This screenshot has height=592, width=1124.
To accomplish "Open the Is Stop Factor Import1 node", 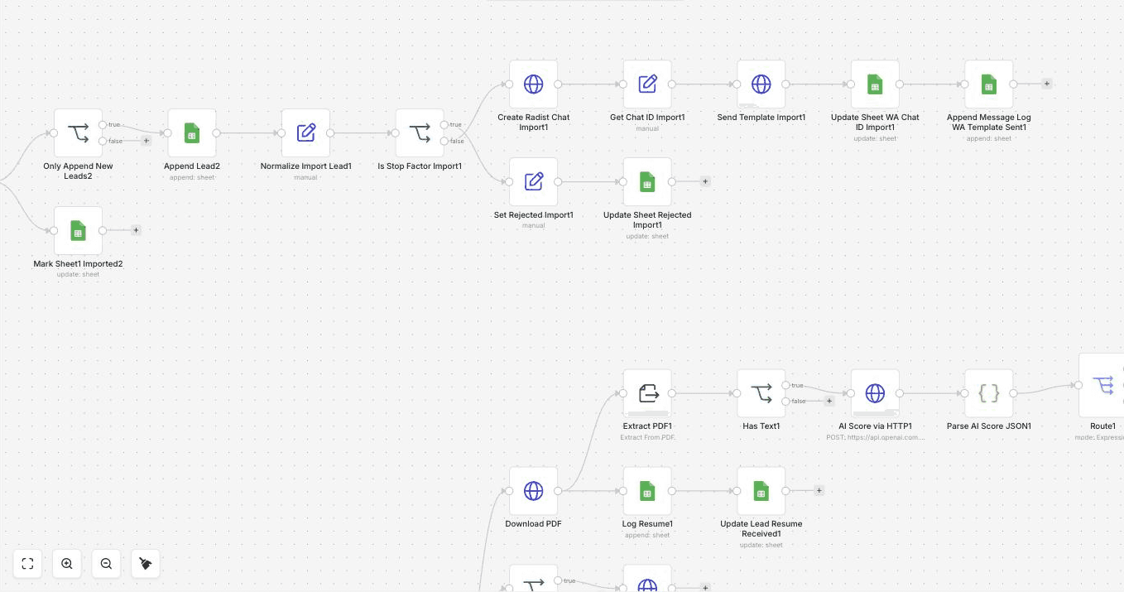I will pos(420,132).
